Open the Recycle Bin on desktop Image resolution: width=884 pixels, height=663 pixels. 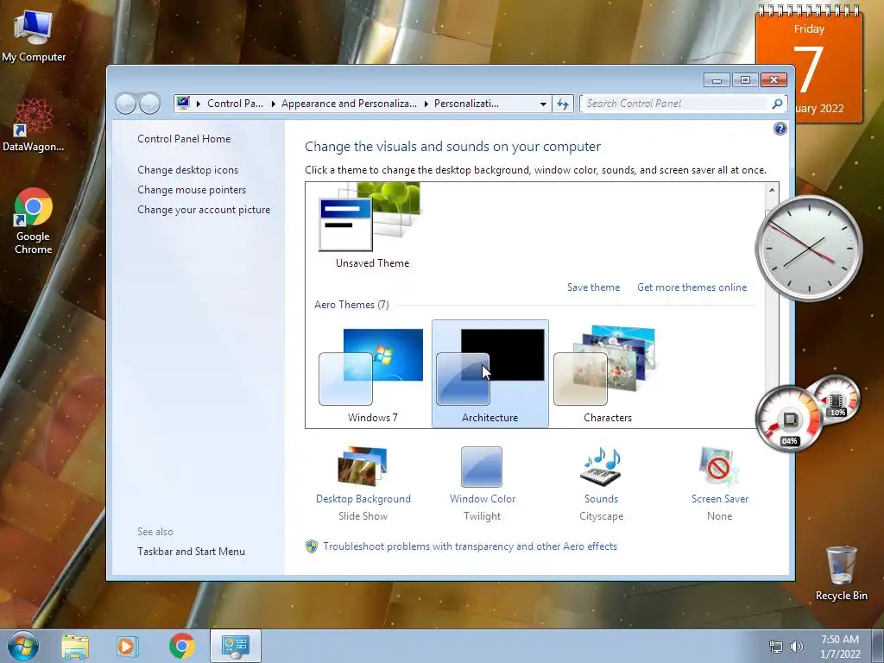[x=841, y=573]
